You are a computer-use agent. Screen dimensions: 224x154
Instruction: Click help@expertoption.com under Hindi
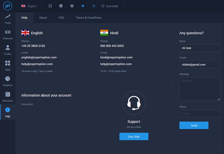click(116, 64)
